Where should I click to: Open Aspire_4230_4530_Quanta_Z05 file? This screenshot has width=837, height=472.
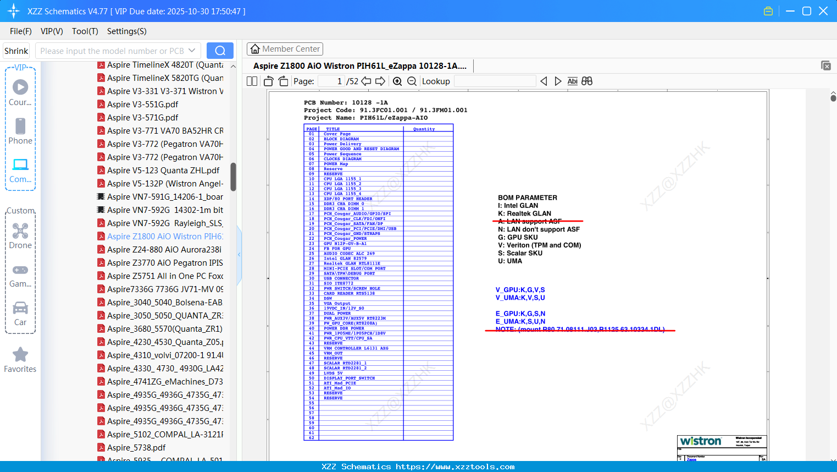click(160, 342)
